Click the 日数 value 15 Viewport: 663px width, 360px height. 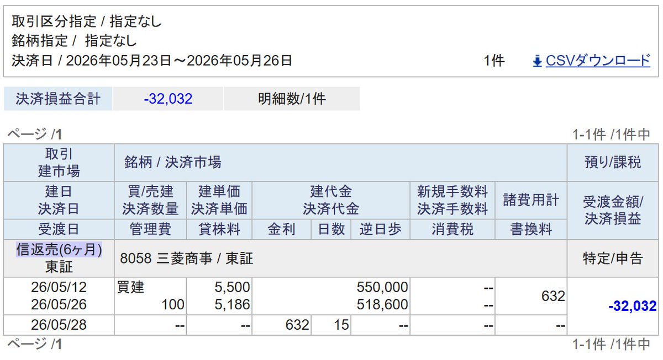pyautogui.click(x=331, y=325)
